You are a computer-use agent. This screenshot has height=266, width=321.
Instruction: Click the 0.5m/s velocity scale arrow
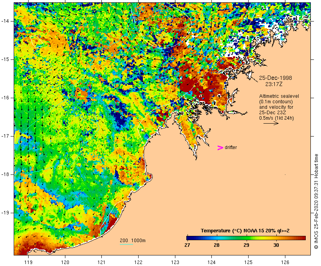pyautogui.click(x=271, y=123)
